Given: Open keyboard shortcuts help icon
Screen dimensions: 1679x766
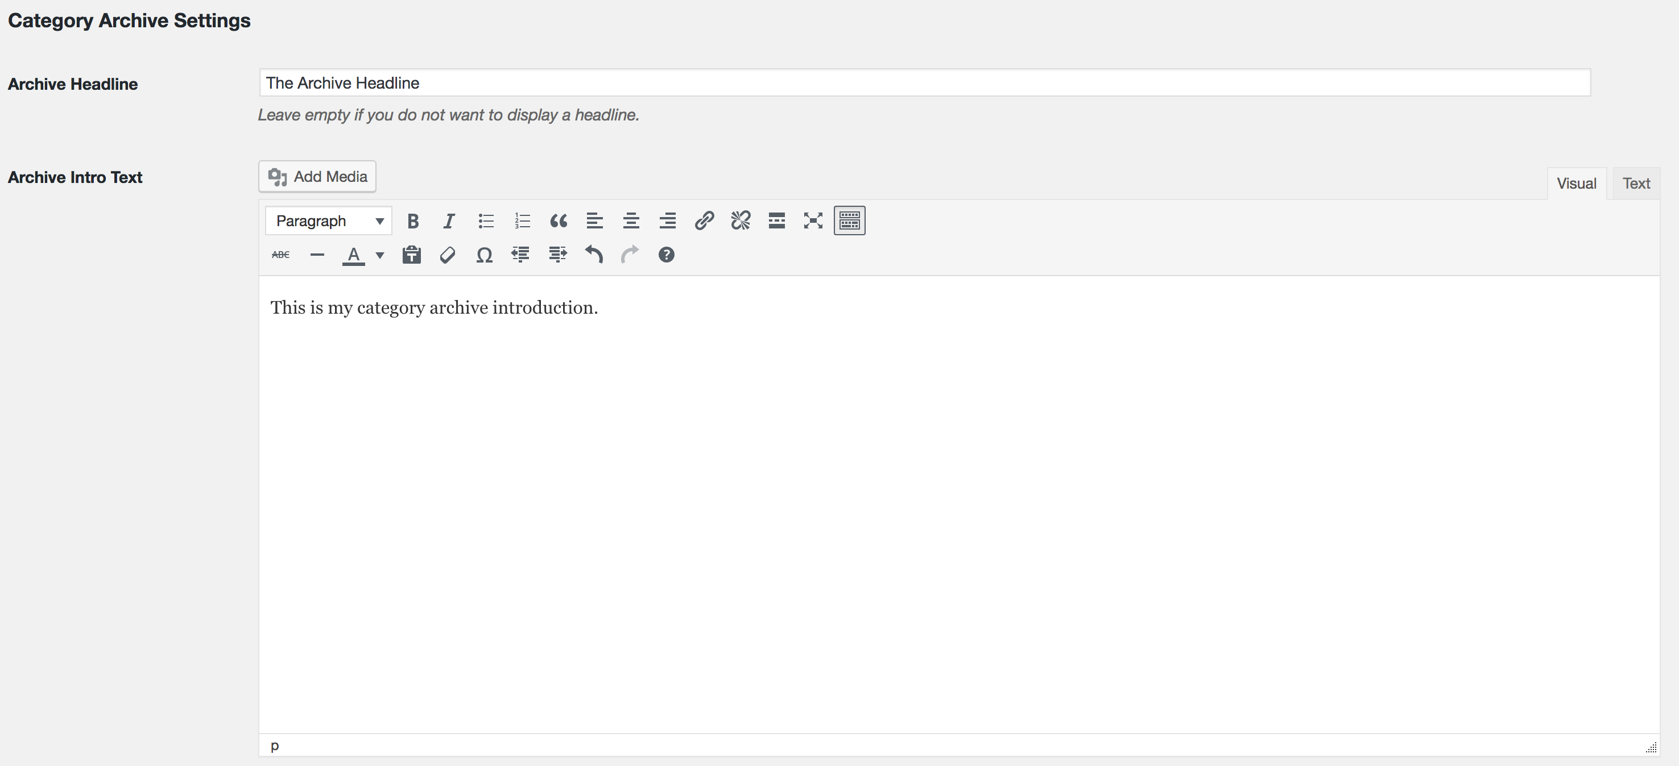Looking at the screenshot, I should coord(666,255).
